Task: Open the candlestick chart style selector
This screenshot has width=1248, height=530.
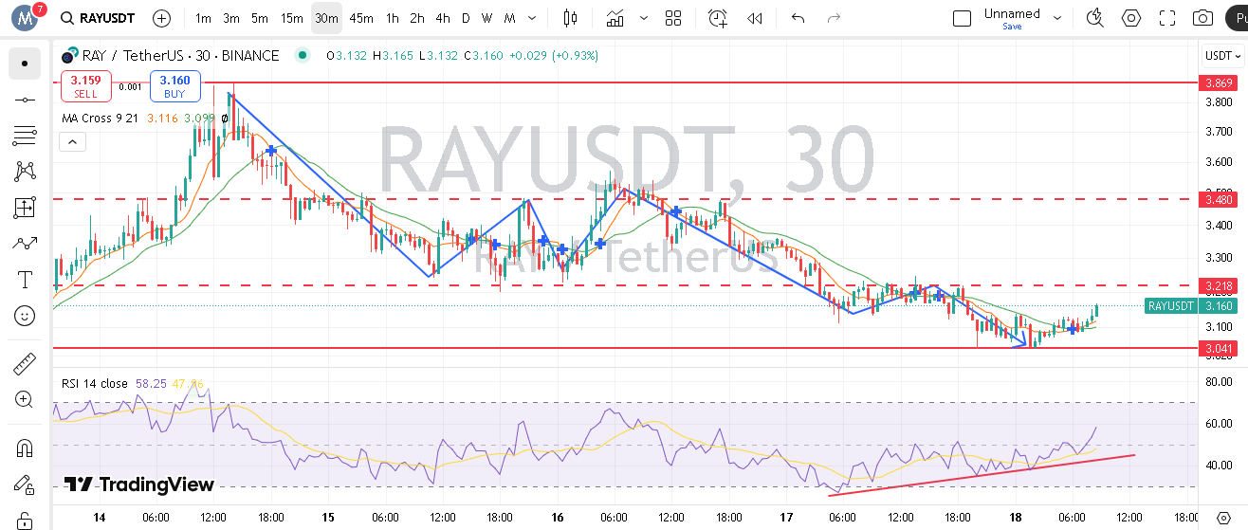Action: 570,18
